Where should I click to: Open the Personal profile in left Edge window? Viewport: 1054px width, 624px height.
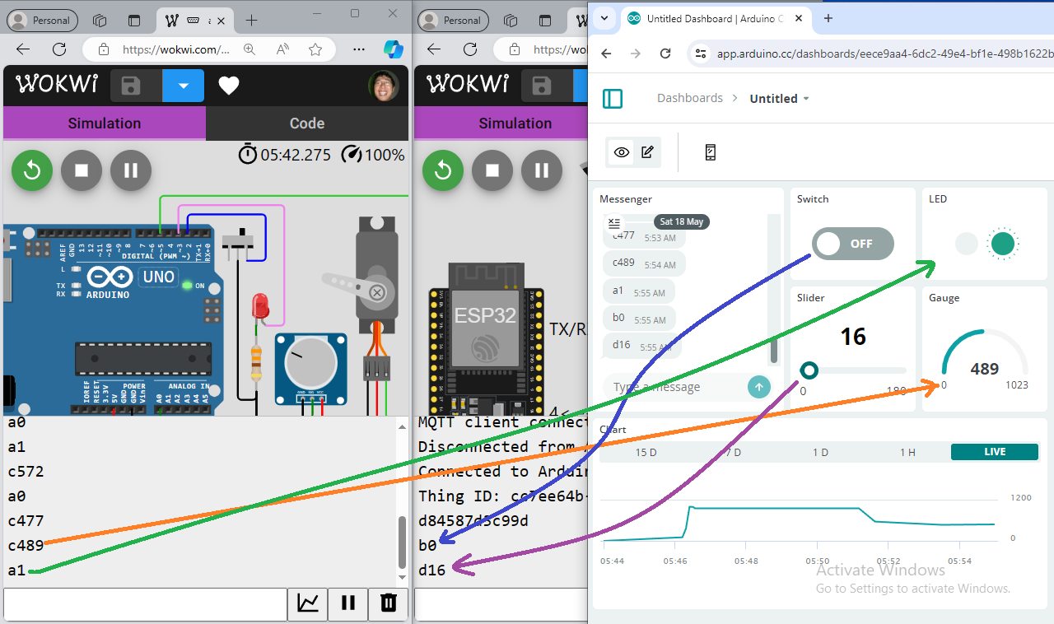coord(42,21)
